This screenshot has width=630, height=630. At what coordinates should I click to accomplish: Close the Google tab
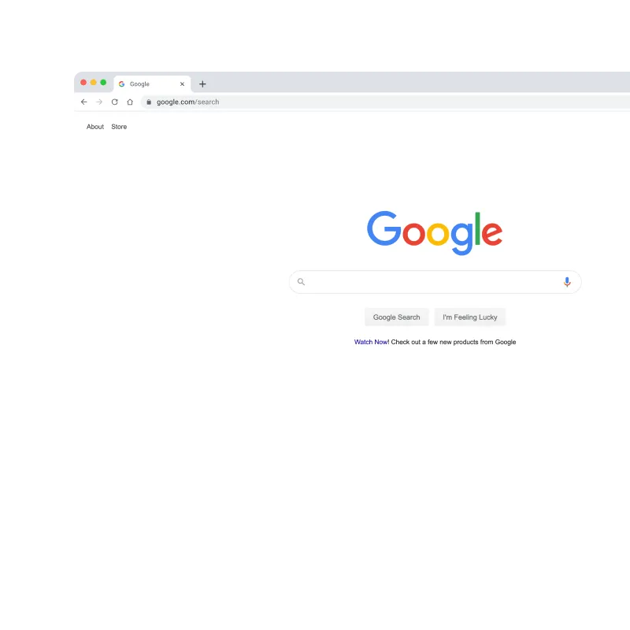tap(182, 84)
